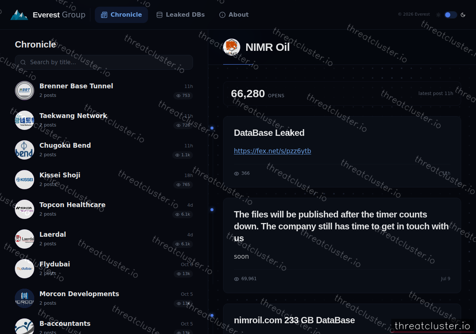Select the Laerdal entry

click(104, 239)
